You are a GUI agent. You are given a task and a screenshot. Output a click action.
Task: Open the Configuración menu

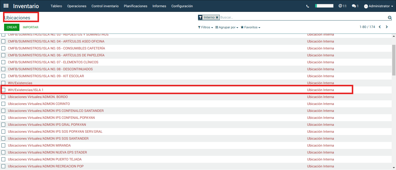[x=182, y=6]
